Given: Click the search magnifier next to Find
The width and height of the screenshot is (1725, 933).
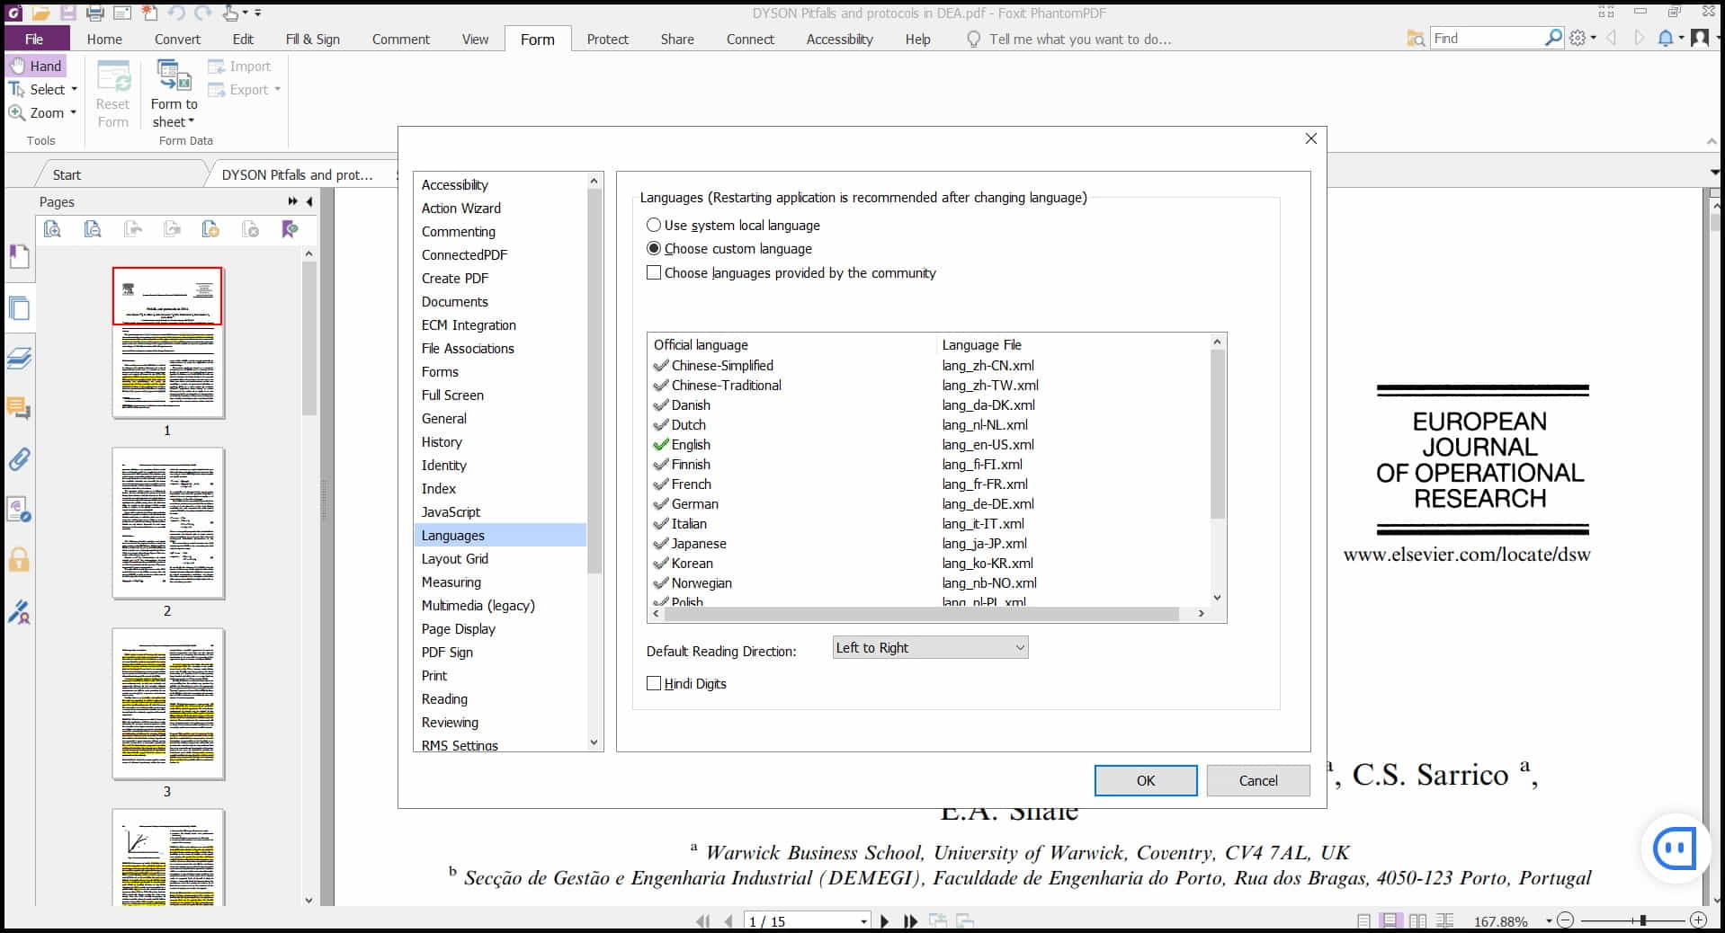Looking at the screenshot, I should point(1553,38).
